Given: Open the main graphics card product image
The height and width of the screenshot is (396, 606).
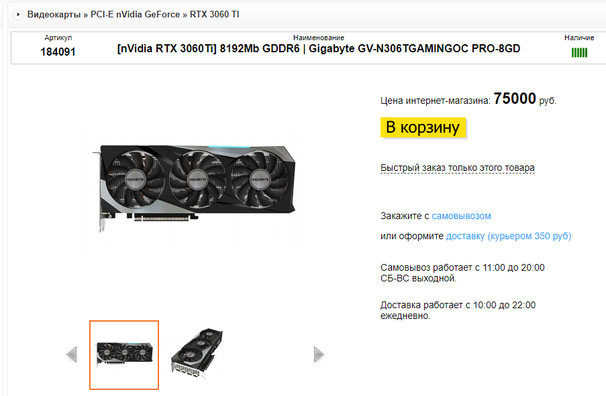Looking at the screenshot, I should (195, 188).
